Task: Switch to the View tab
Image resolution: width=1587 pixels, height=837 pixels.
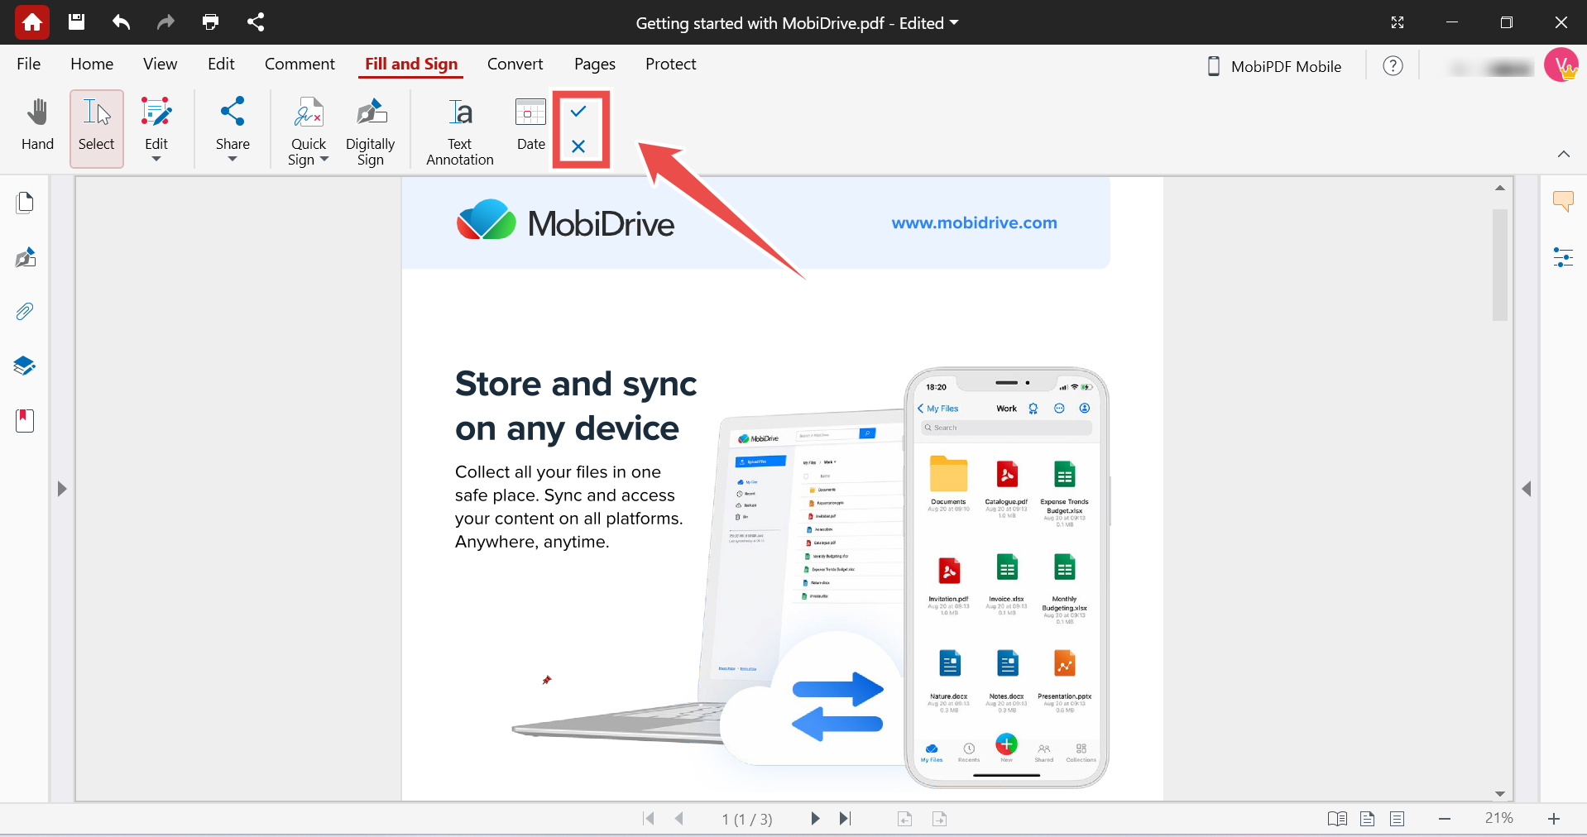Action: [x=160, y=64]
